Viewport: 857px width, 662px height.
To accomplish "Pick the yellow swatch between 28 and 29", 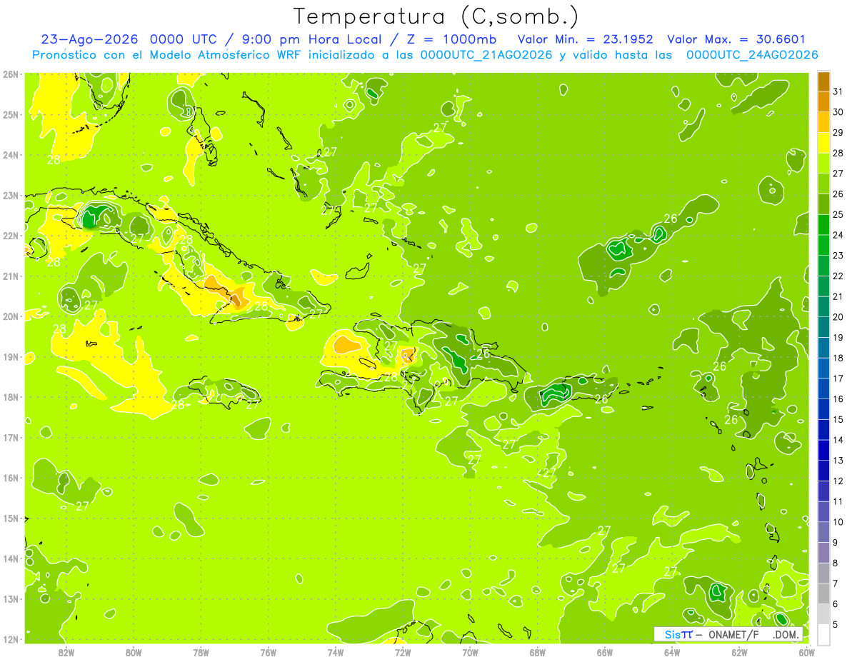I will 823,143.
